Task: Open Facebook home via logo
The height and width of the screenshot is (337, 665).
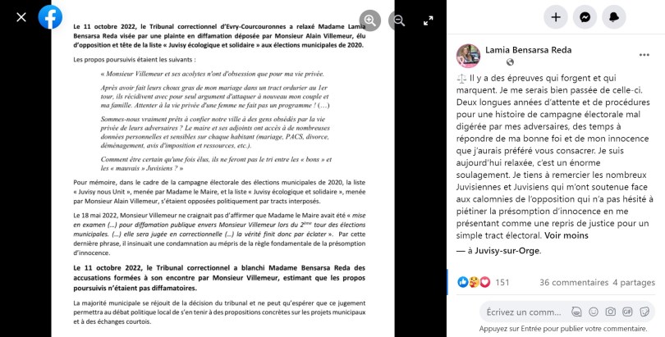Action: (50, 17)
